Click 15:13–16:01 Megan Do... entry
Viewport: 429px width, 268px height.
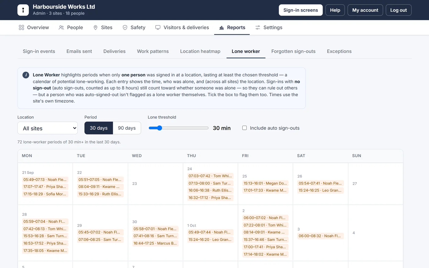point(265,183)
